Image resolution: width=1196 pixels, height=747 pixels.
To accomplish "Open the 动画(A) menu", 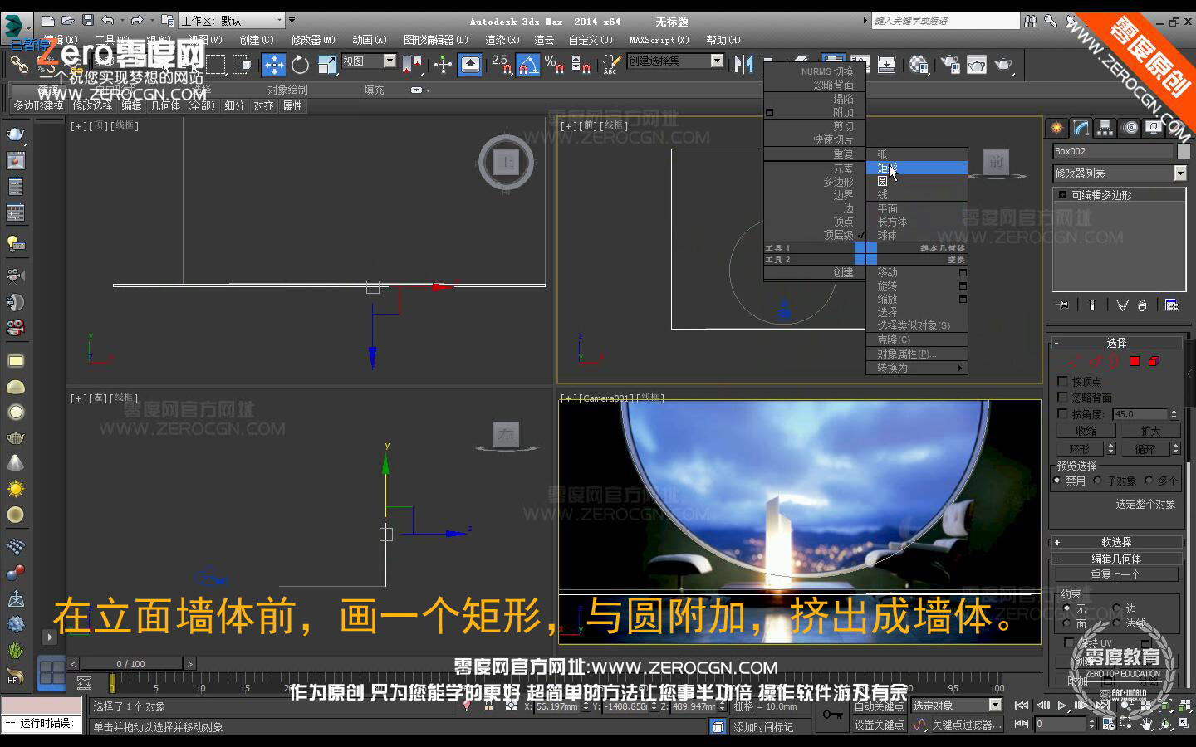I will [370, 40].
